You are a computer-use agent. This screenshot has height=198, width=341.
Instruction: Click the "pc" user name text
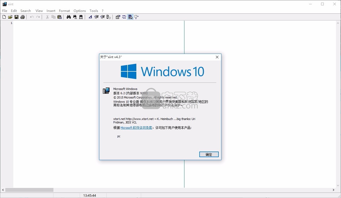click(x=119, y=136)
